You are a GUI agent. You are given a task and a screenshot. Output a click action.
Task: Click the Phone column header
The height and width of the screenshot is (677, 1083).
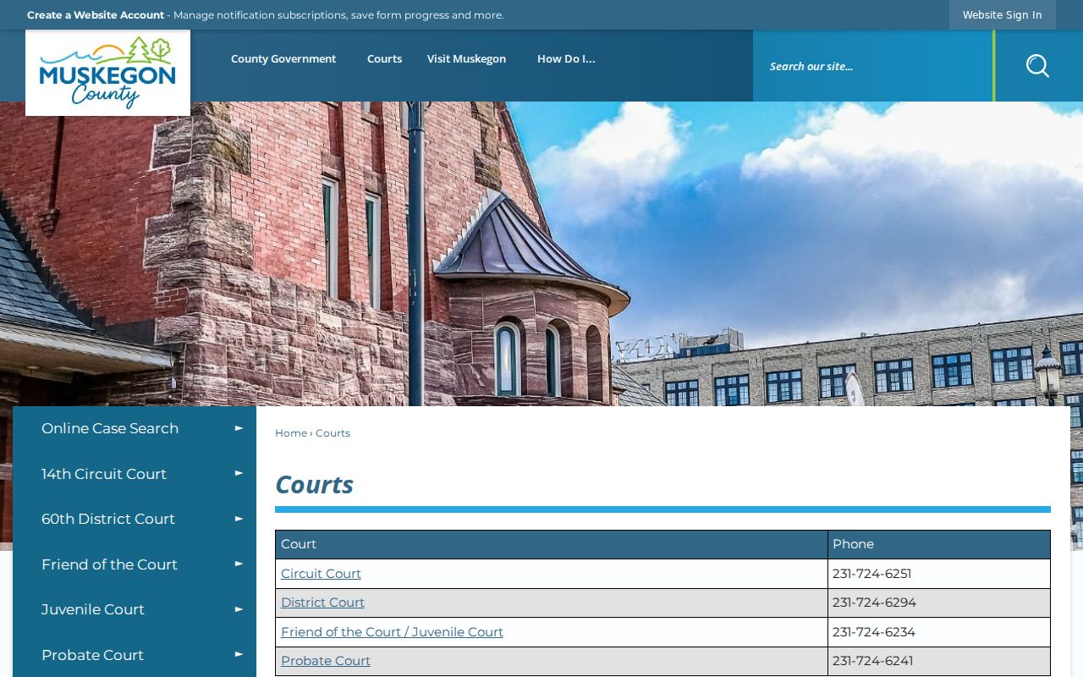pyautogui.click(x=939, y=544)
